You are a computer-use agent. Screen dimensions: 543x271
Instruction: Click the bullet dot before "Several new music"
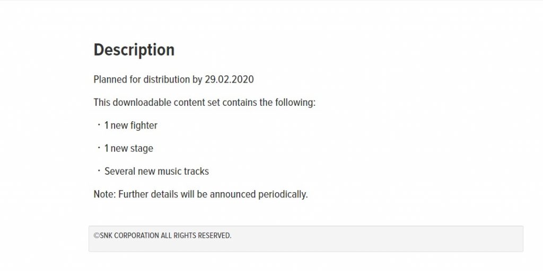[x=99, y=170]
